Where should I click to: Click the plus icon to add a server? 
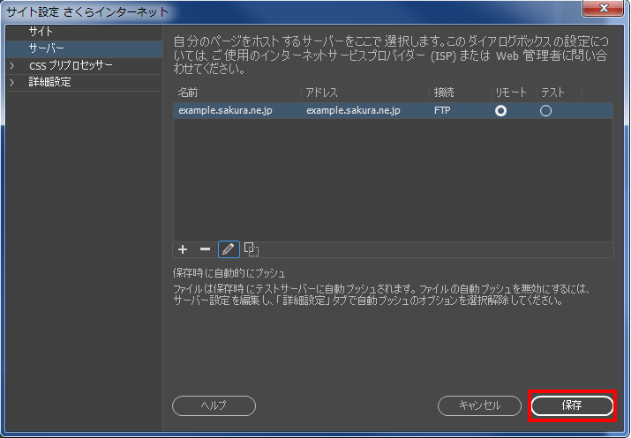click(183, 249)
